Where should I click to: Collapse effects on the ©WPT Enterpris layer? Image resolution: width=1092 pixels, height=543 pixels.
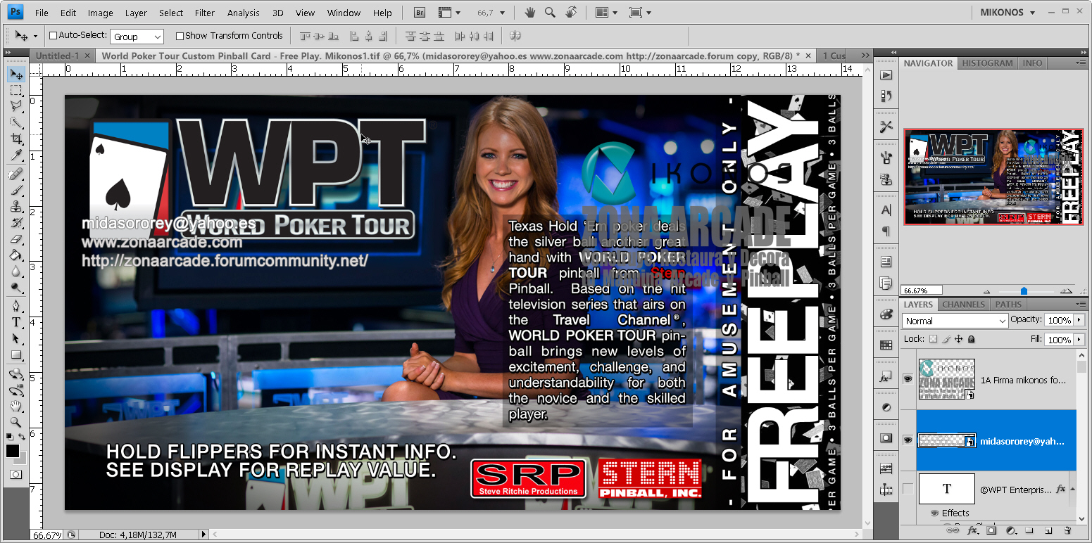click(x=1074, y=489)
